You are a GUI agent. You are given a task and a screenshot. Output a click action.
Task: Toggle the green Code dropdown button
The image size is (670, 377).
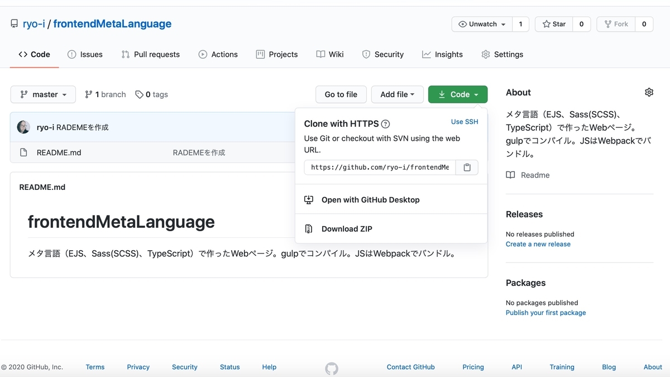click(x=458, y=94)
